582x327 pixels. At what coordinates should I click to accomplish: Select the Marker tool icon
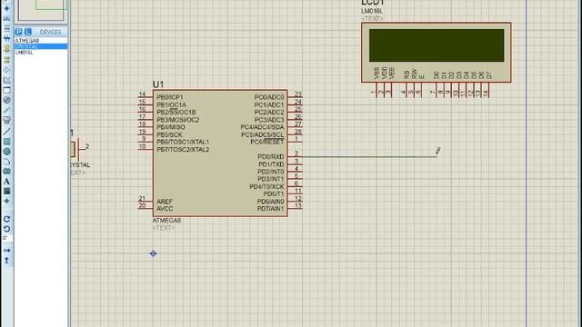tap(6, 201)
